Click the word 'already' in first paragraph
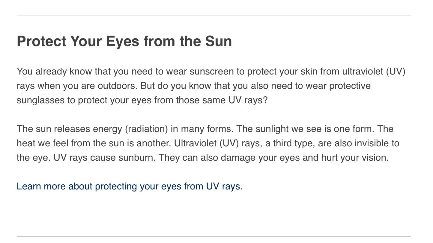433x243 pixels. click(x=51, y=72)
